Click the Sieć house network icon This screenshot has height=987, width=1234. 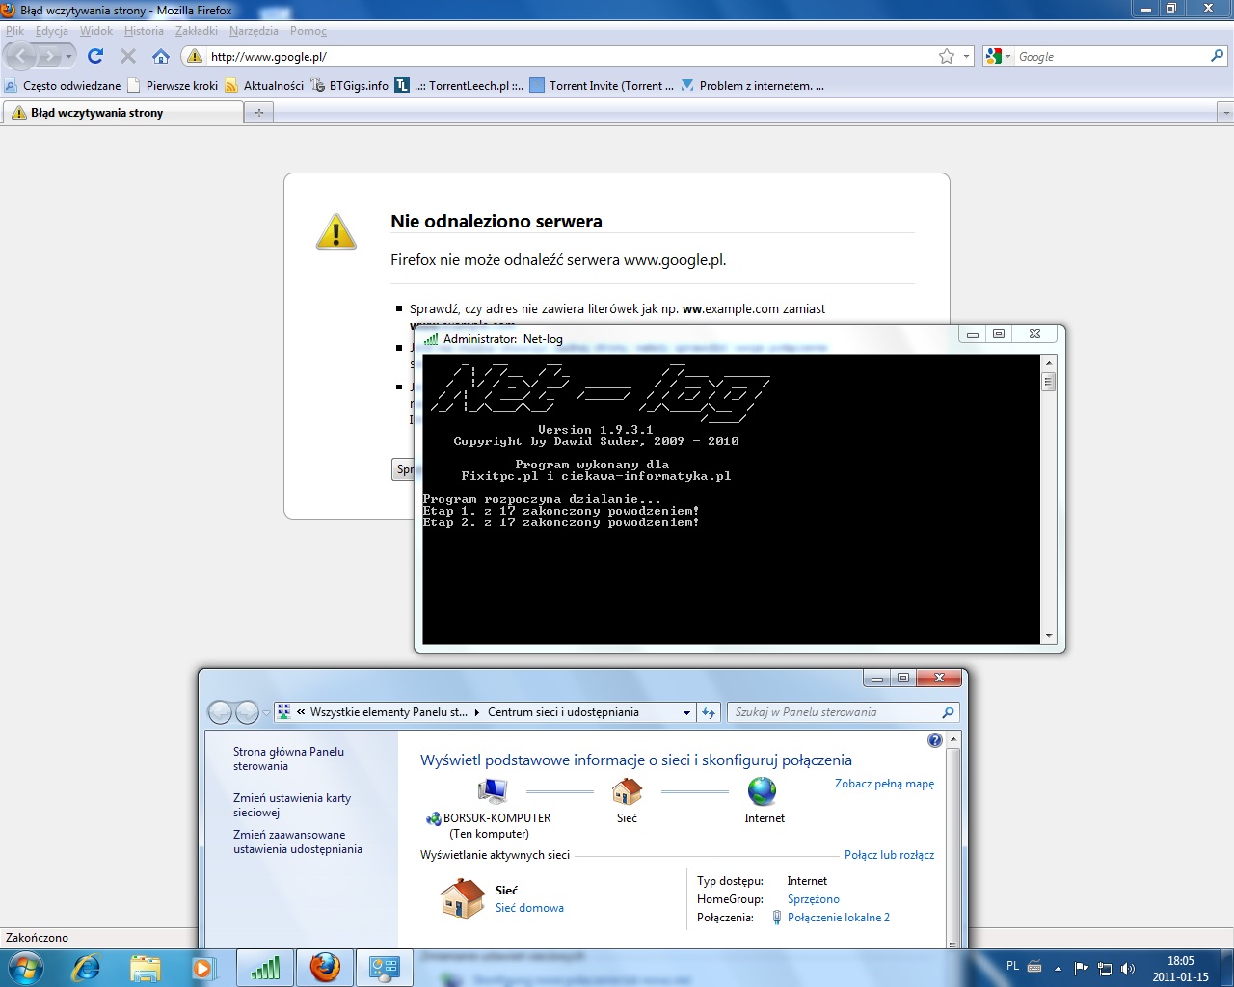(627, 791)
